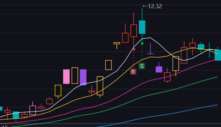This screenshot has height=127, width=221.
Task: Click the red dot on the buy signal line
Action: coord(134,49)
